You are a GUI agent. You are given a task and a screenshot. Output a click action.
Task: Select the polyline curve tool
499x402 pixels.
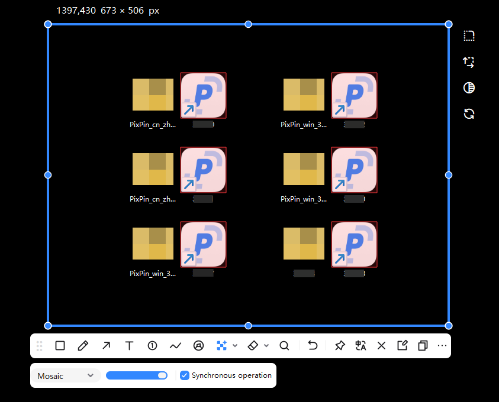click(175, 345)
